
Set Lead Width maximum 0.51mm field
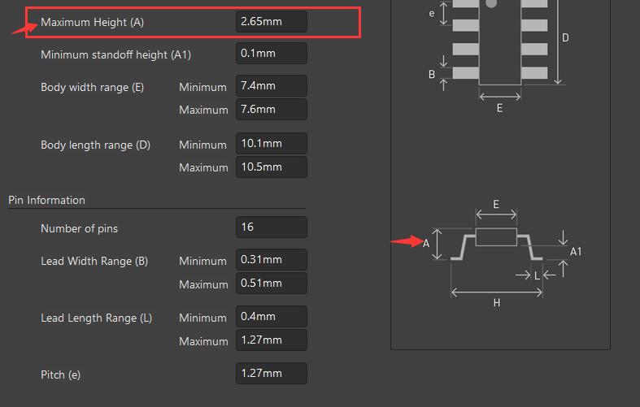point(272,284)
